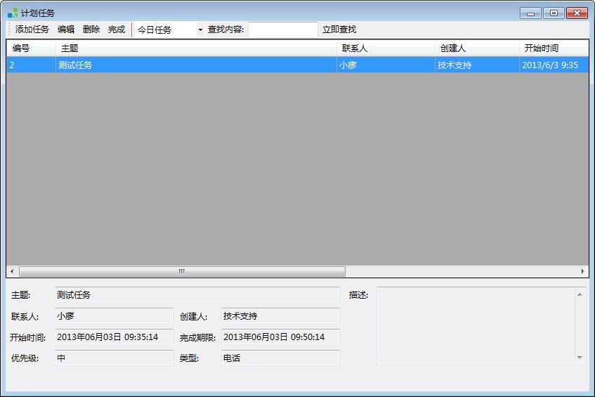Click the horizontal scrollbar right arrow
Screen dimensions: 595x397
tap(582, 271)
